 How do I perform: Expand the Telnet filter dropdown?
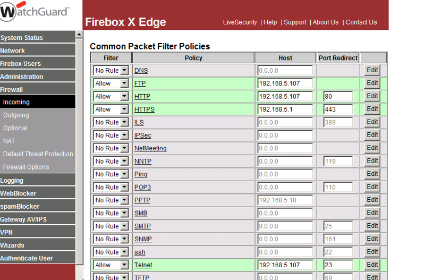111,265
